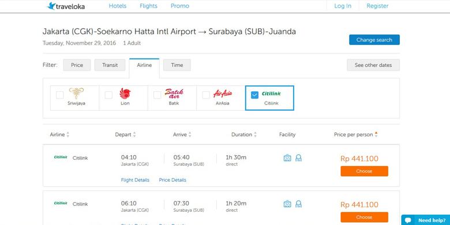Sort results by Depart column arrows
This screenshot has height=225, width=450.
[134, 134]
